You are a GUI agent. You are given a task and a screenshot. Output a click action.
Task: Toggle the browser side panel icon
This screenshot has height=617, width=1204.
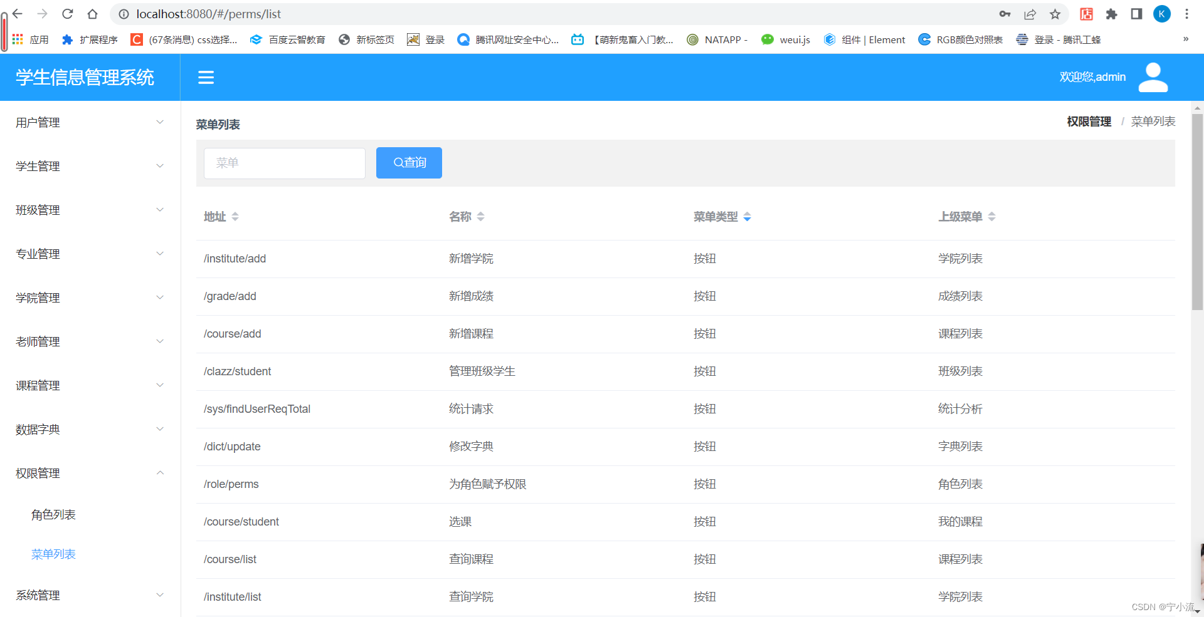point(1136,14)
